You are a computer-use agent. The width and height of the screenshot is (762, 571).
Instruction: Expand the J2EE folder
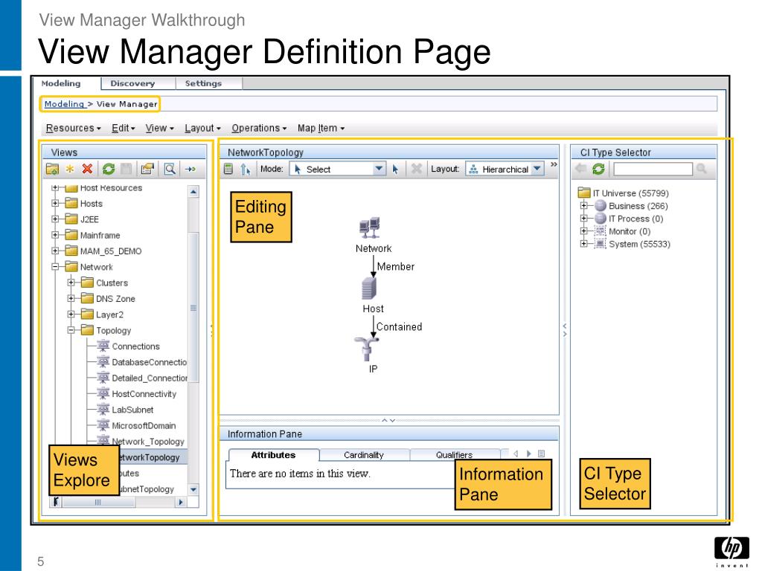[x=55, y=219]
